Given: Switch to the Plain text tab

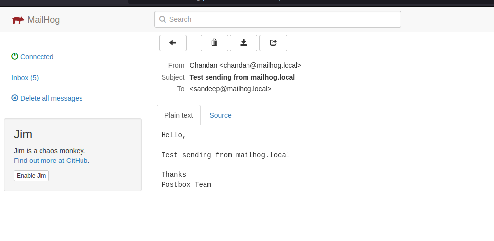Looking at the screenshot, I should [178, 115].
